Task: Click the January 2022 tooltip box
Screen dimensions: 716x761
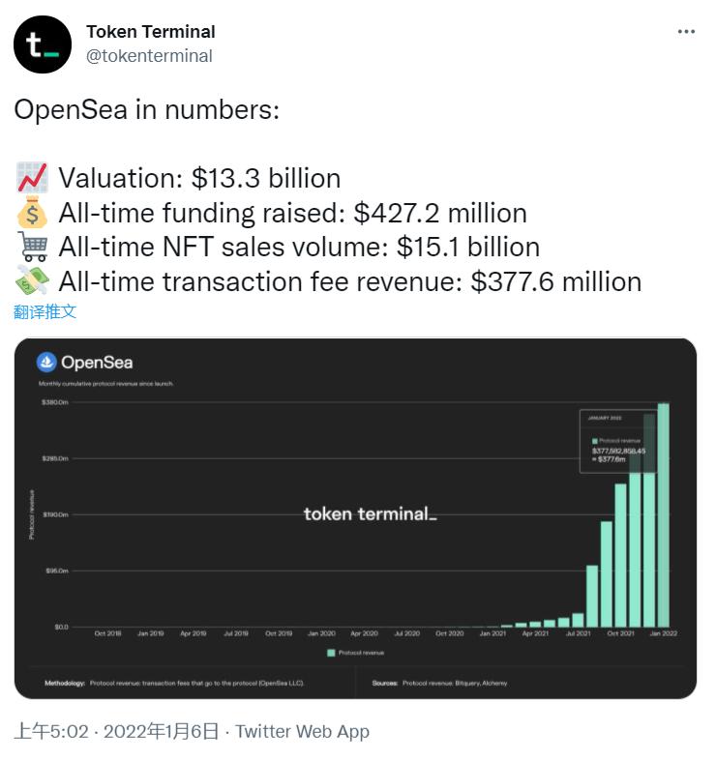Action: pos(618,441)
